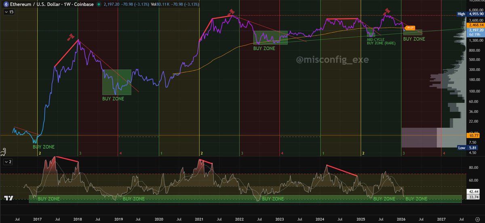The width and height of the screenshot is (485, 223).
Task: Click the 80.00 level on the lower pane axis
Action: point(474,167)
